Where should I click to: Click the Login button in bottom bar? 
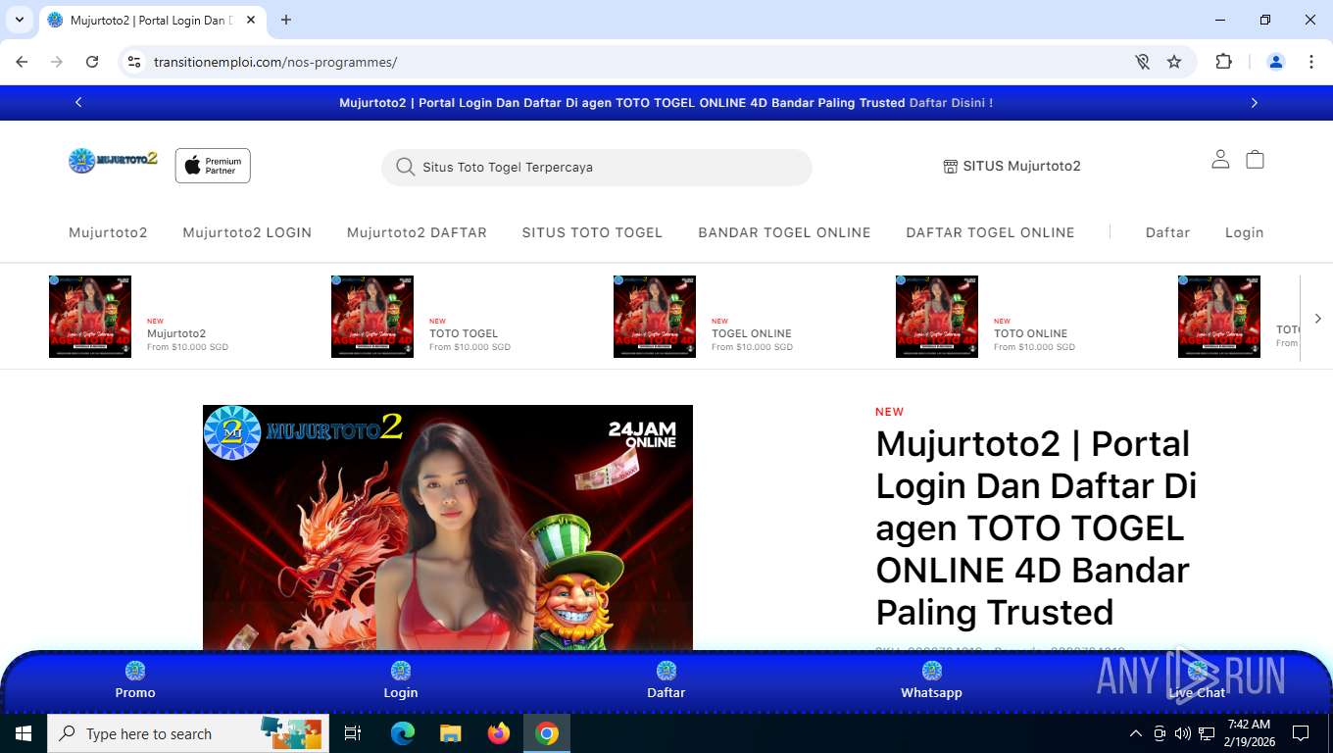click(400, 680)
